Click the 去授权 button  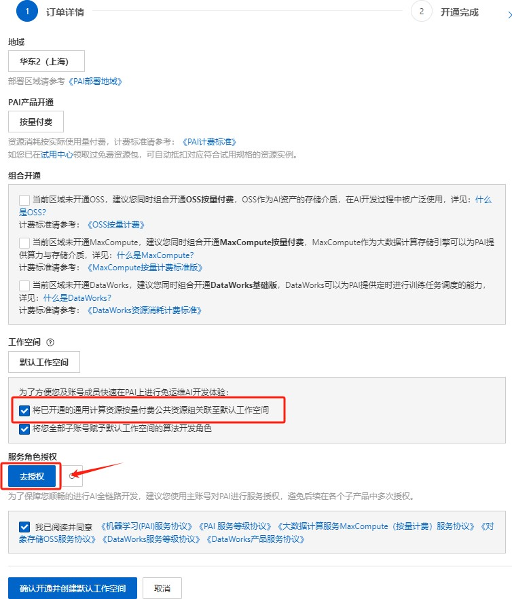click(x=32, y=476)
